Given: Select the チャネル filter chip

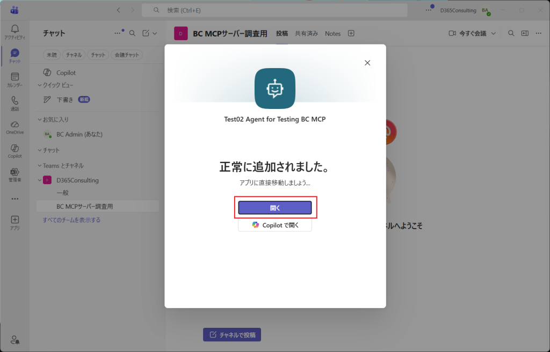Looking at the screenshot, I should [74, 55].
